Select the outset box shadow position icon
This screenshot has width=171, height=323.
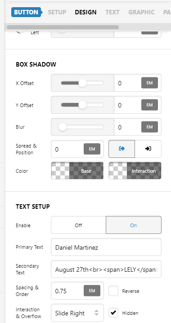click(x=122, y=149)
